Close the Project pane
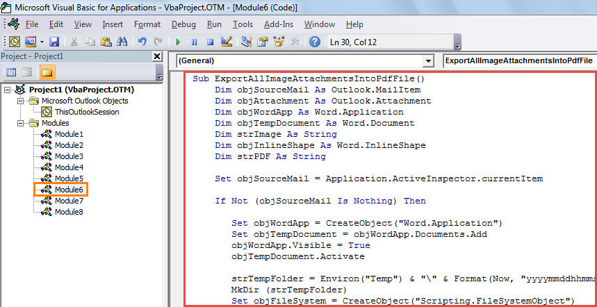Viewport: 597px width, 307px height. [x=156, y=56]
